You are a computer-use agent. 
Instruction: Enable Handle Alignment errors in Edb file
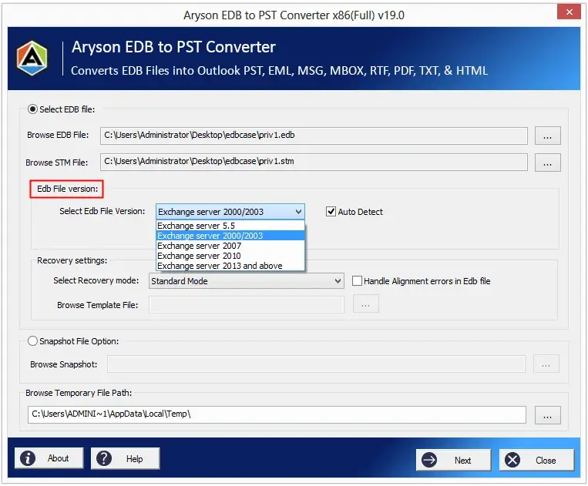coord(357,280)
